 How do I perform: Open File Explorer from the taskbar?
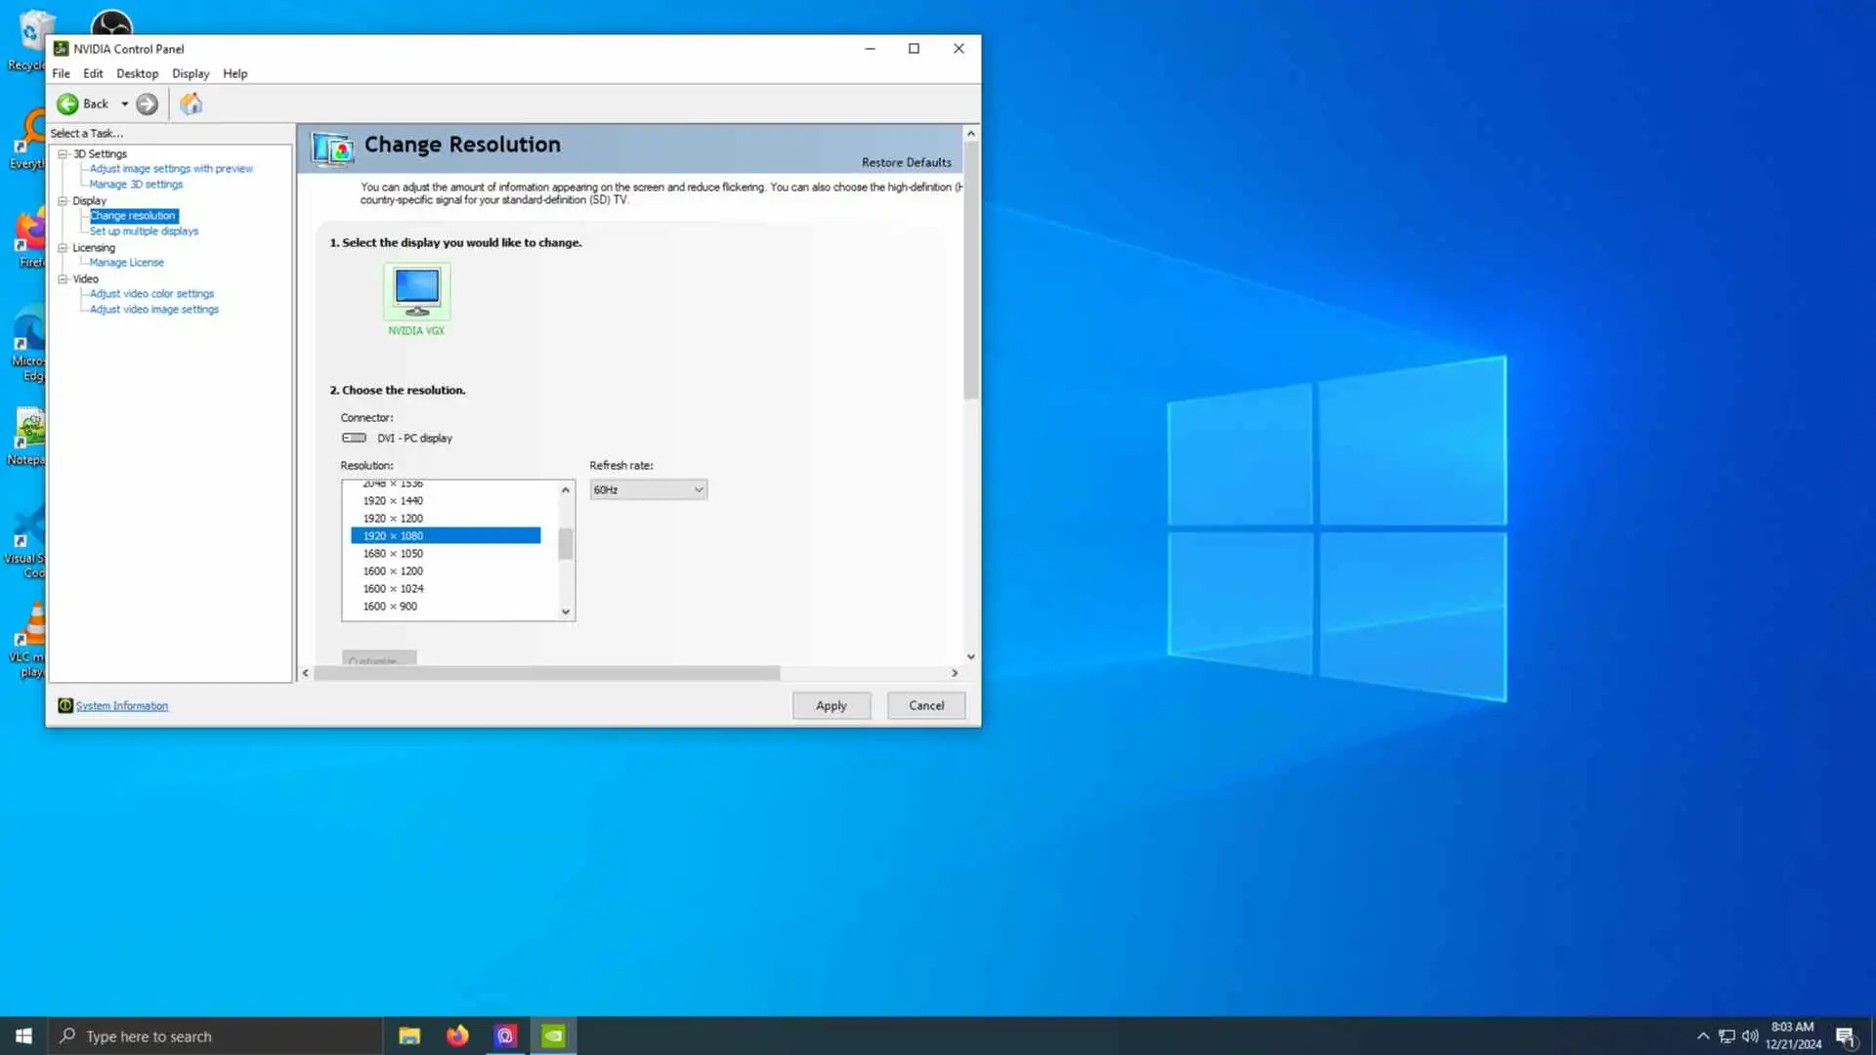click(409, 1035)
